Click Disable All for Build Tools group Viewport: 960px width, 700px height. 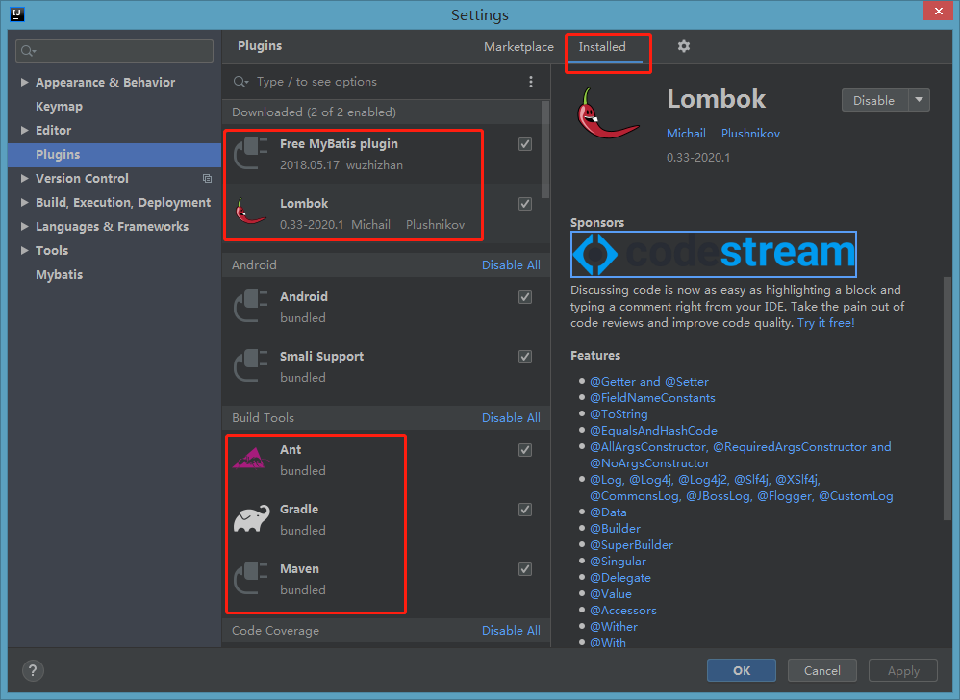tap(511, 418)
